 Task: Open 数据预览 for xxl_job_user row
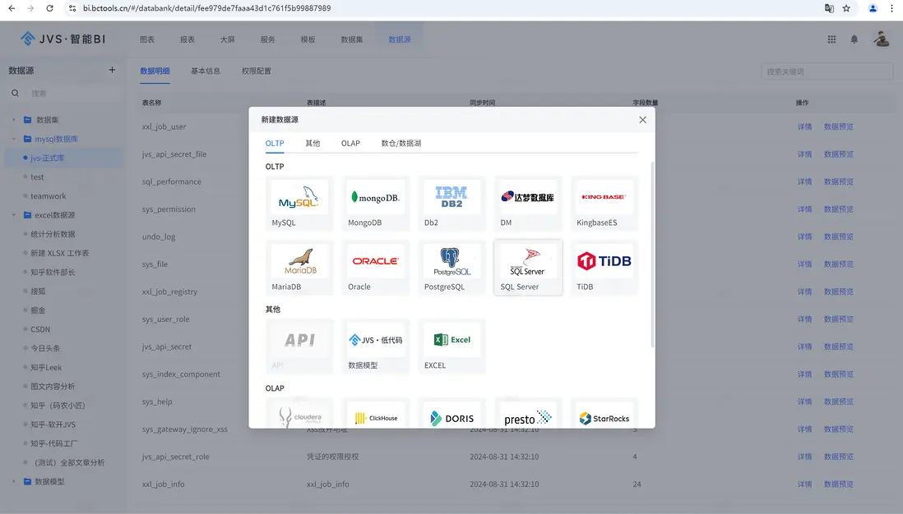(x=839, y=126)
